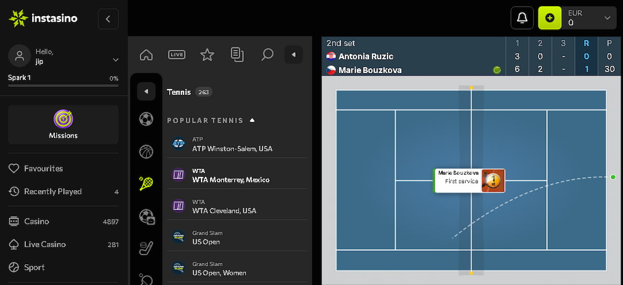Click the ATP logo icon
The width and height of the screenshot is (623, 285).
pos(179,144)
